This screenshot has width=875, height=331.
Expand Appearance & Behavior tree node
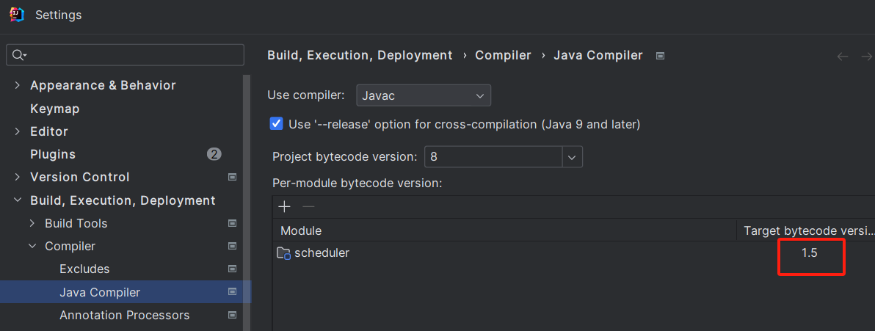point(18,85)
